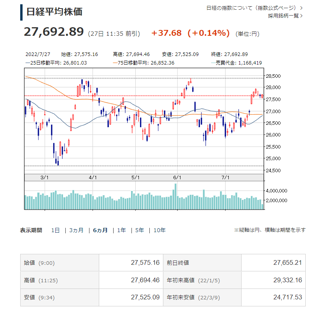Image resolution: width=310 pixels, height=313 pixels.
Task: Select the 5年 display period
Action: (x=139, y=230)
